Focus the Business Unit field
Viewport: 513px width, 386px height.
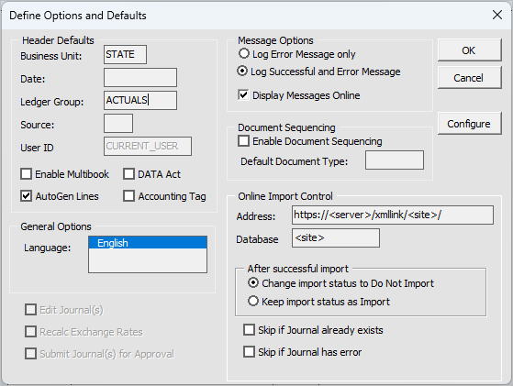(x=125, y=54)
